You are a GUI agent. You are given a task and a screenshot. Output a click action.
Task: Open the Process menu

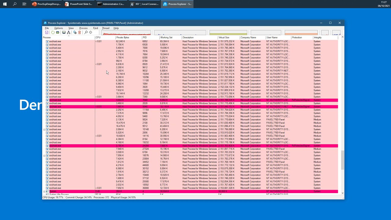83,28
